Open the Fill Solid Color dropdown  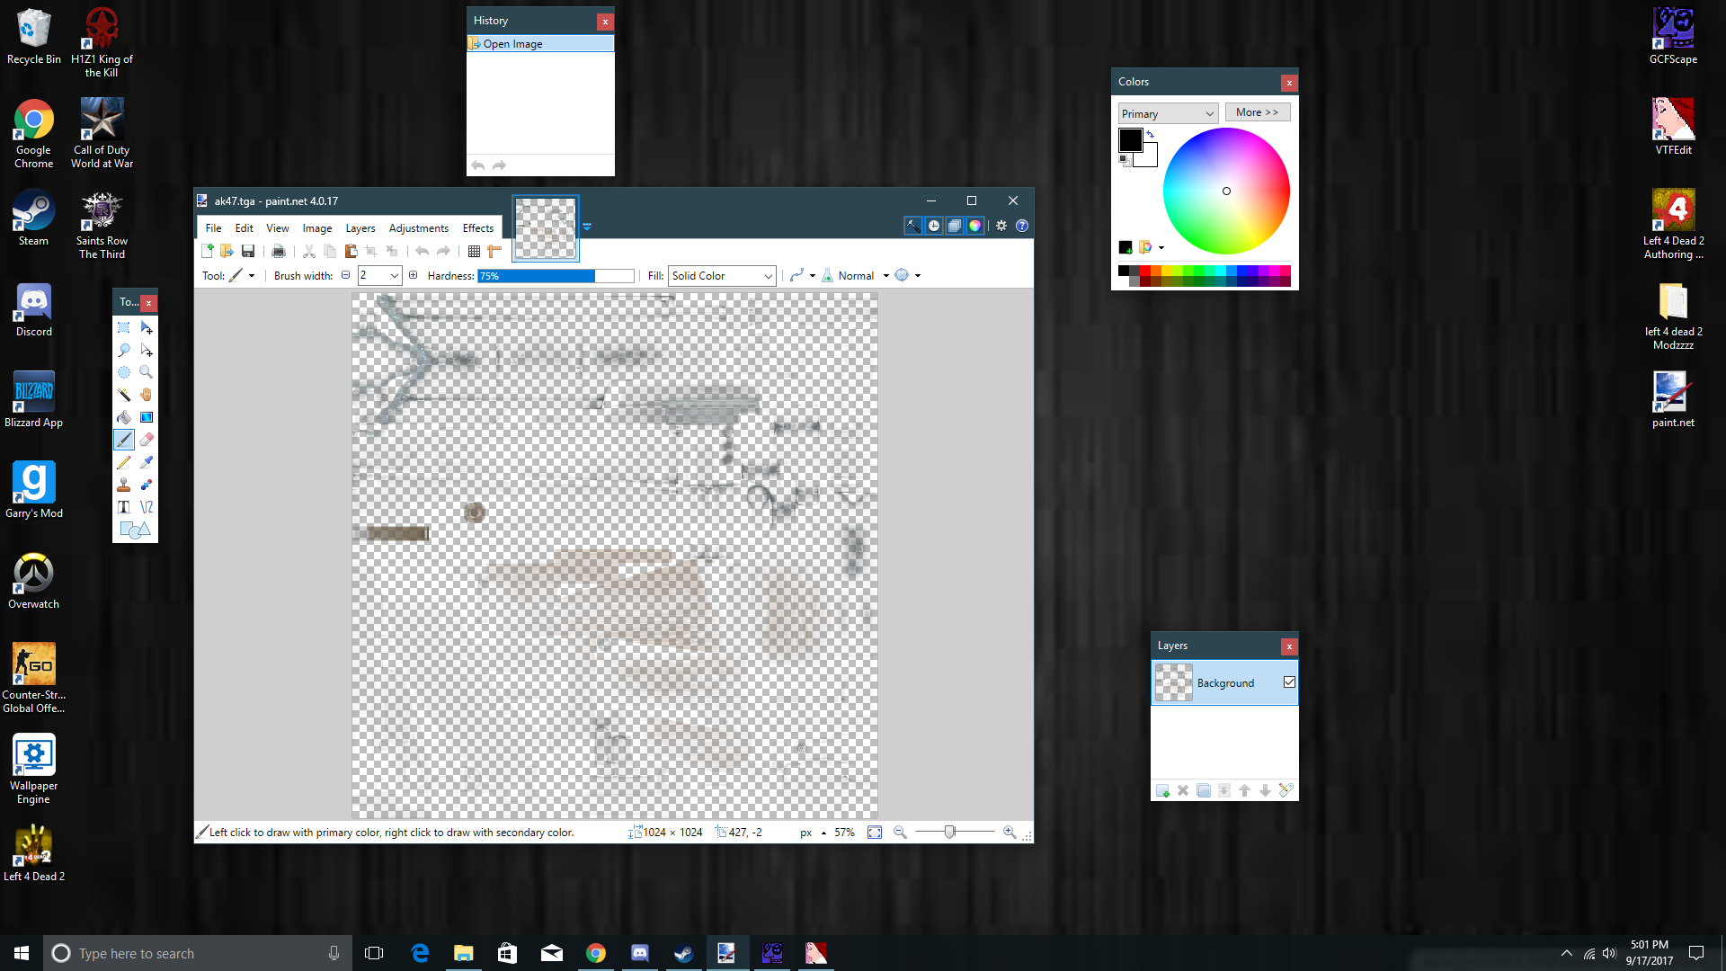(722, 276)
